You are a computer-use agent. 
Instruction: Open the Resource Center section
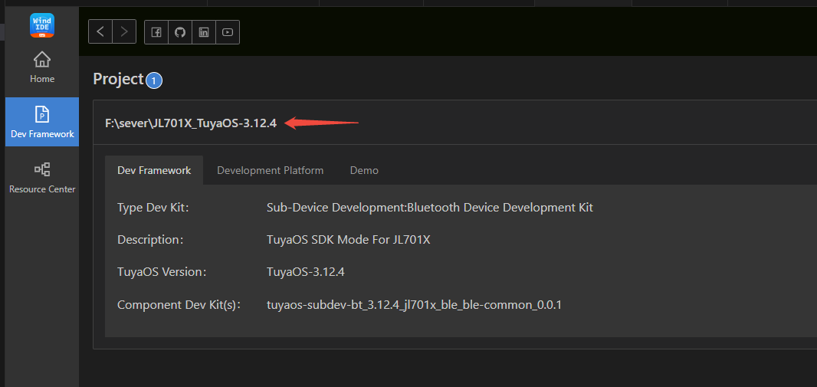coord(42,177)
